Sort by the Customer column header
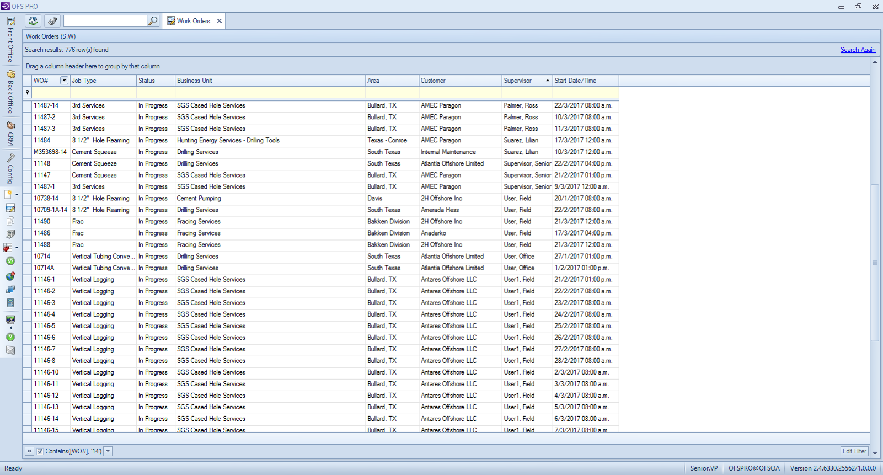The height and width of the screenshot is (475, 883). tap(461, 81)
